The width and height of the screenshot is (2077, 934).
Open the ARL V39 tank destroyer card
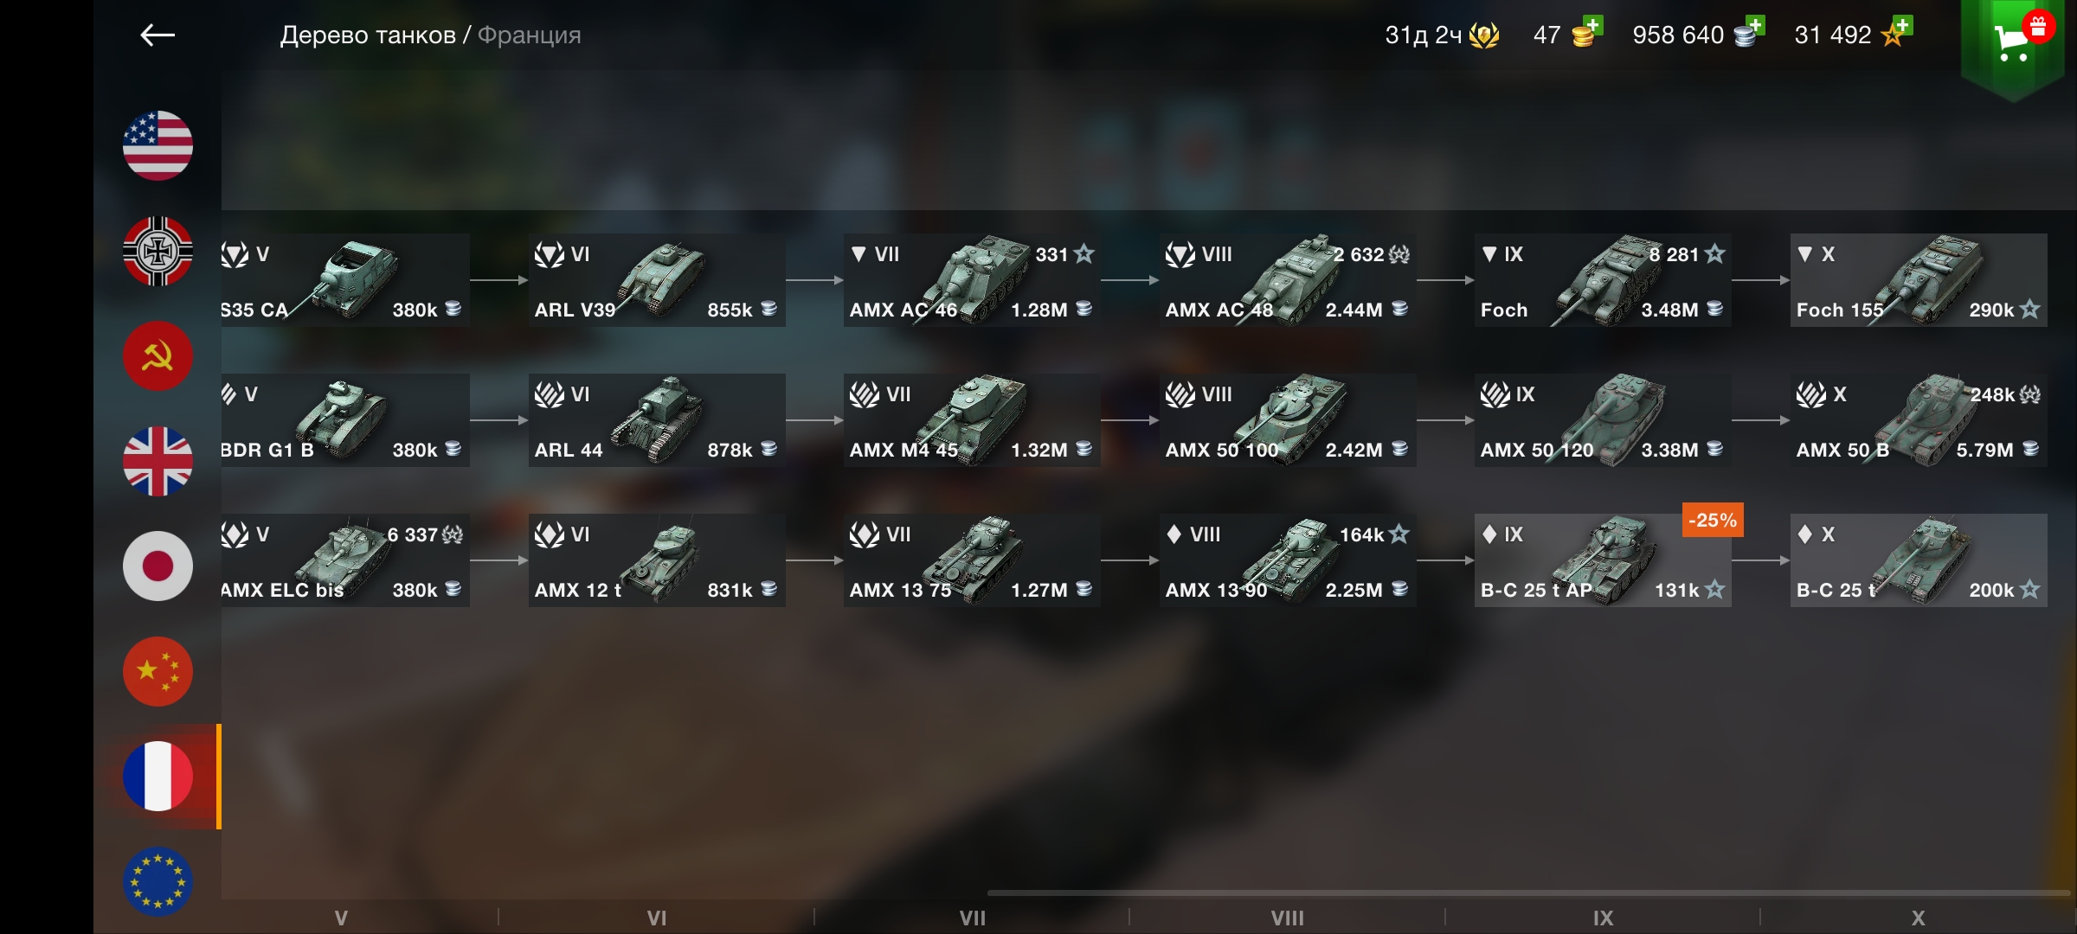[x=657, y=280]
